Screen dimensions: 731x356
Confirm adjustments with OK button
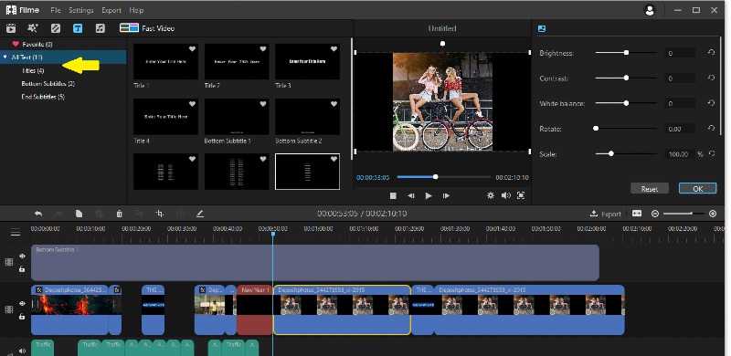[697, 189]
